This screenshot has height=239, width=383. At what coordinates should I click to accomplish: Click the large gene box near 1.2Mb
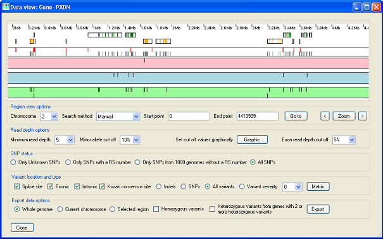[x=105, y=35]
